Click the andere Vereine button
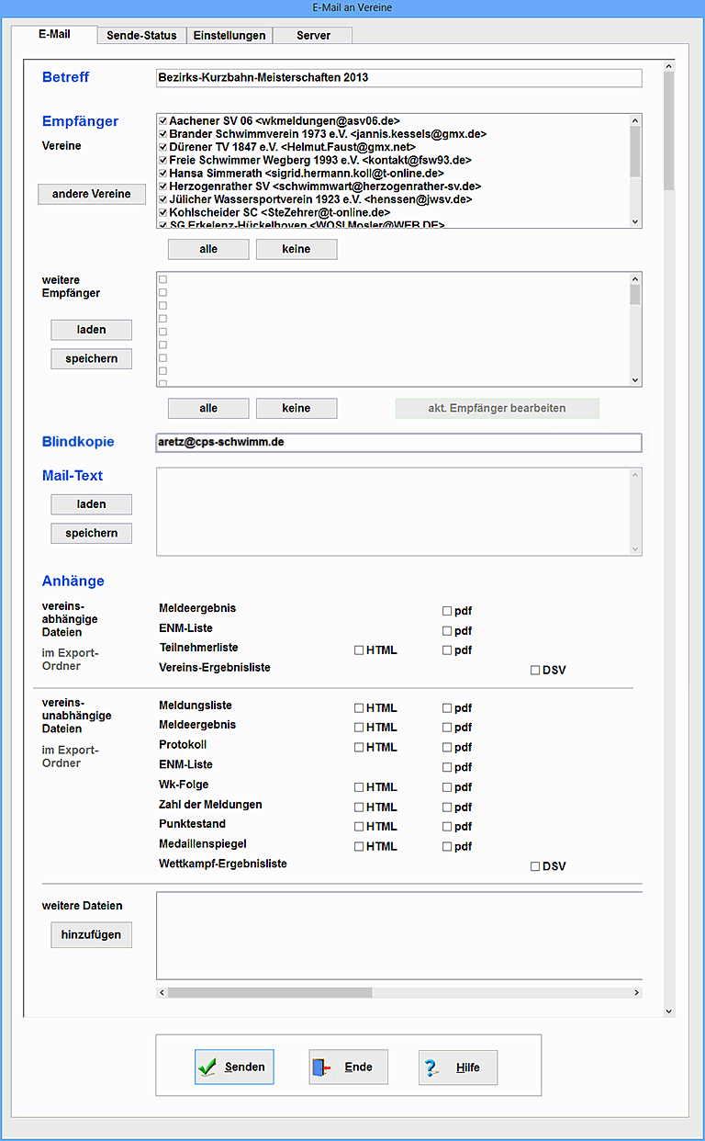 tap(92, 194)
